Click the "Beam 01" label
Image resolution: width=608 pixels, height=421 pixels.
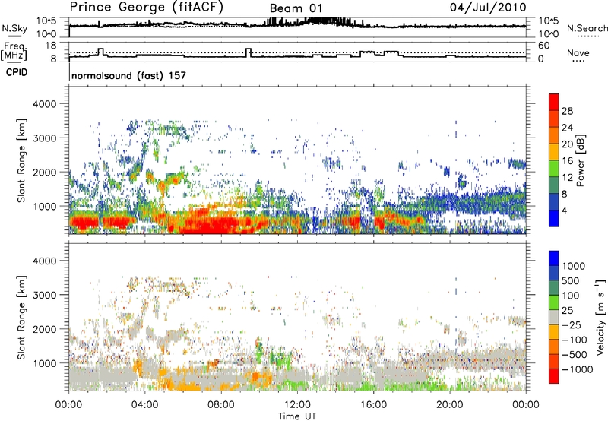pos(296,8)
